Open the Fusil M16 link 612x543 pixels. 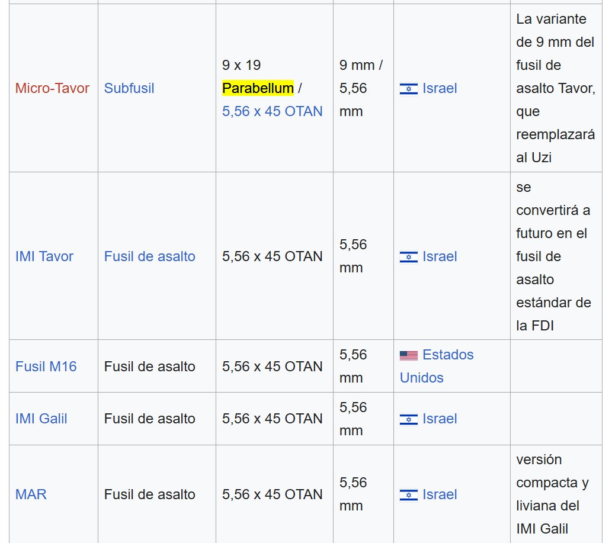click(x=46, y=367)
